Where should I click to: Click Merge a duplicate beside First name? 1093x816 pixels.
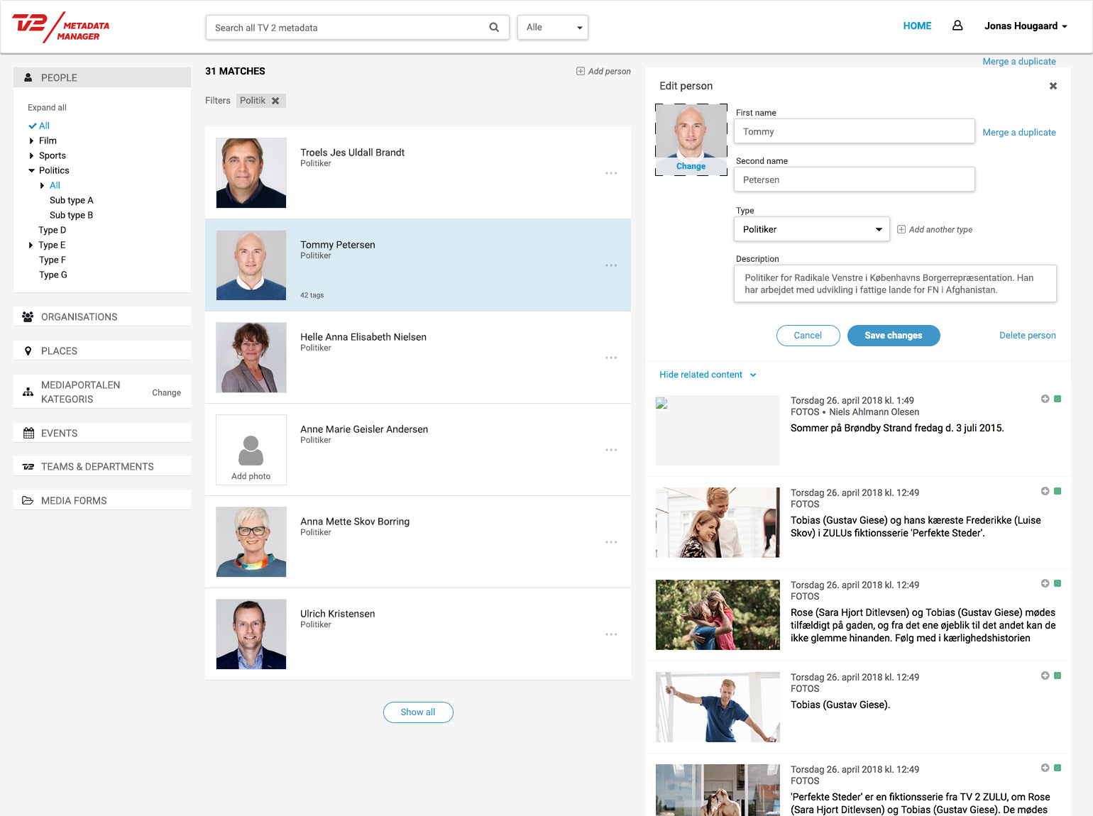[1019, 132]
